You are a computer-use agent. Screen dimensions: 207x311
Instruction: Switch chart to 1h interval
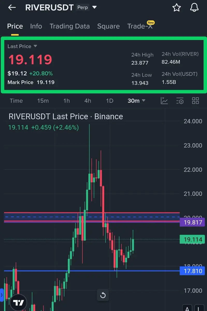pos(67,101)
